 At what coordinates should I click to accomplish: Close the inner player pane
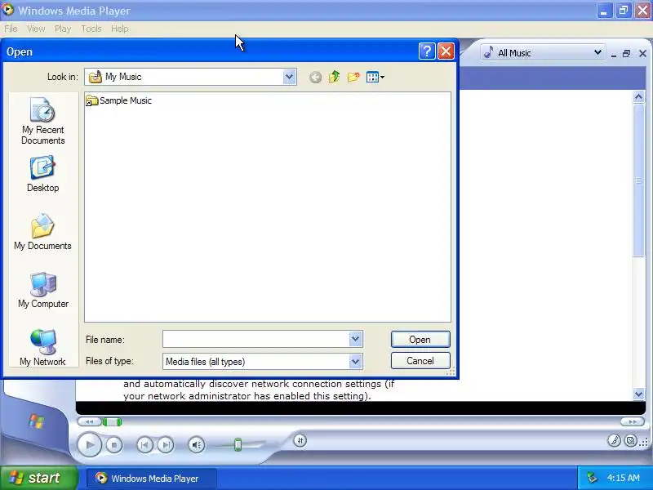[x=642, y=53]
